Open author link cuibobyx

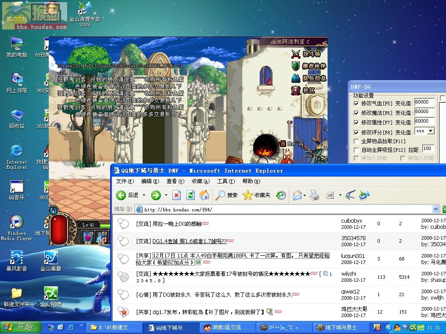[x=351, y=220]
